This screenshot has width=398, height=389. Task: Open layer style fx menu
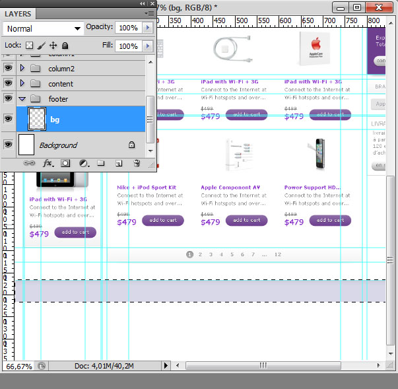[48, 163]
